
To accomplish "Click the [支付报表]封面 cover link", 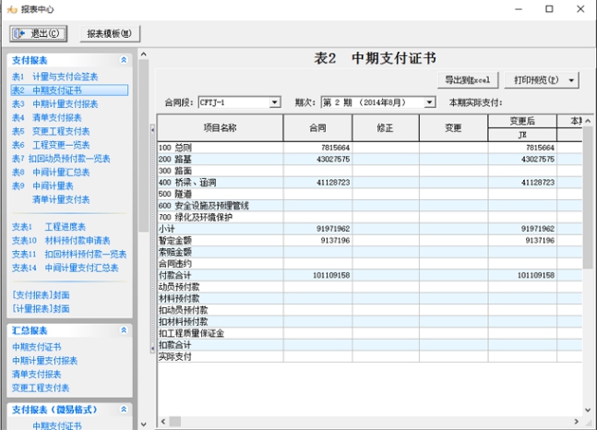I will (x=41, y=295).
